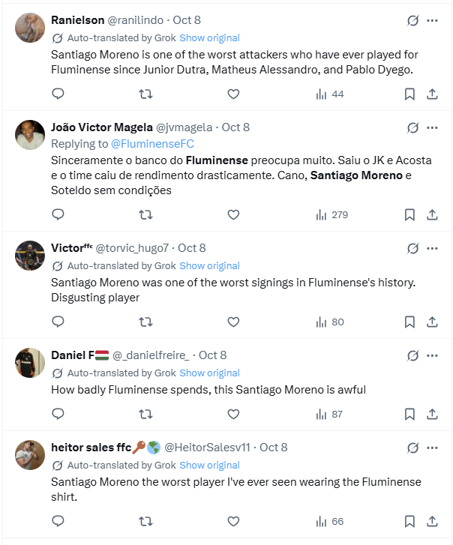Repost João Victor Magela's tweet
Image resolution: width=453 pixels, height=545 pixels.
146,214
